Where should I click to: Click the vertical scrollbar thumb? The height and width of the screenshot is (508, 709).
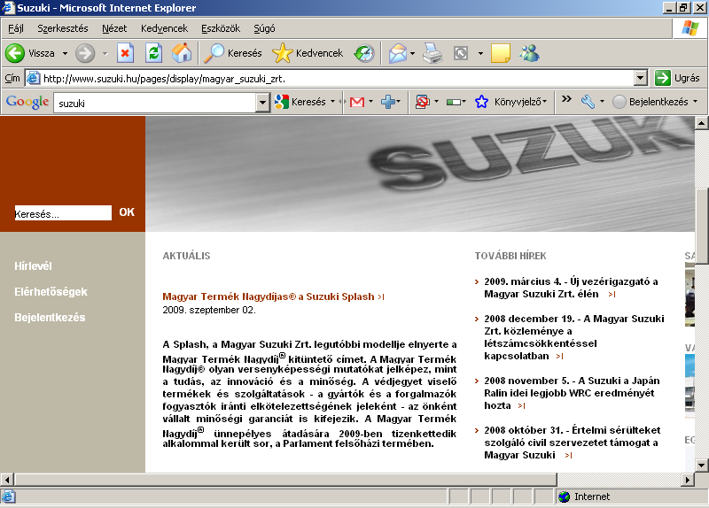(701, 226)
